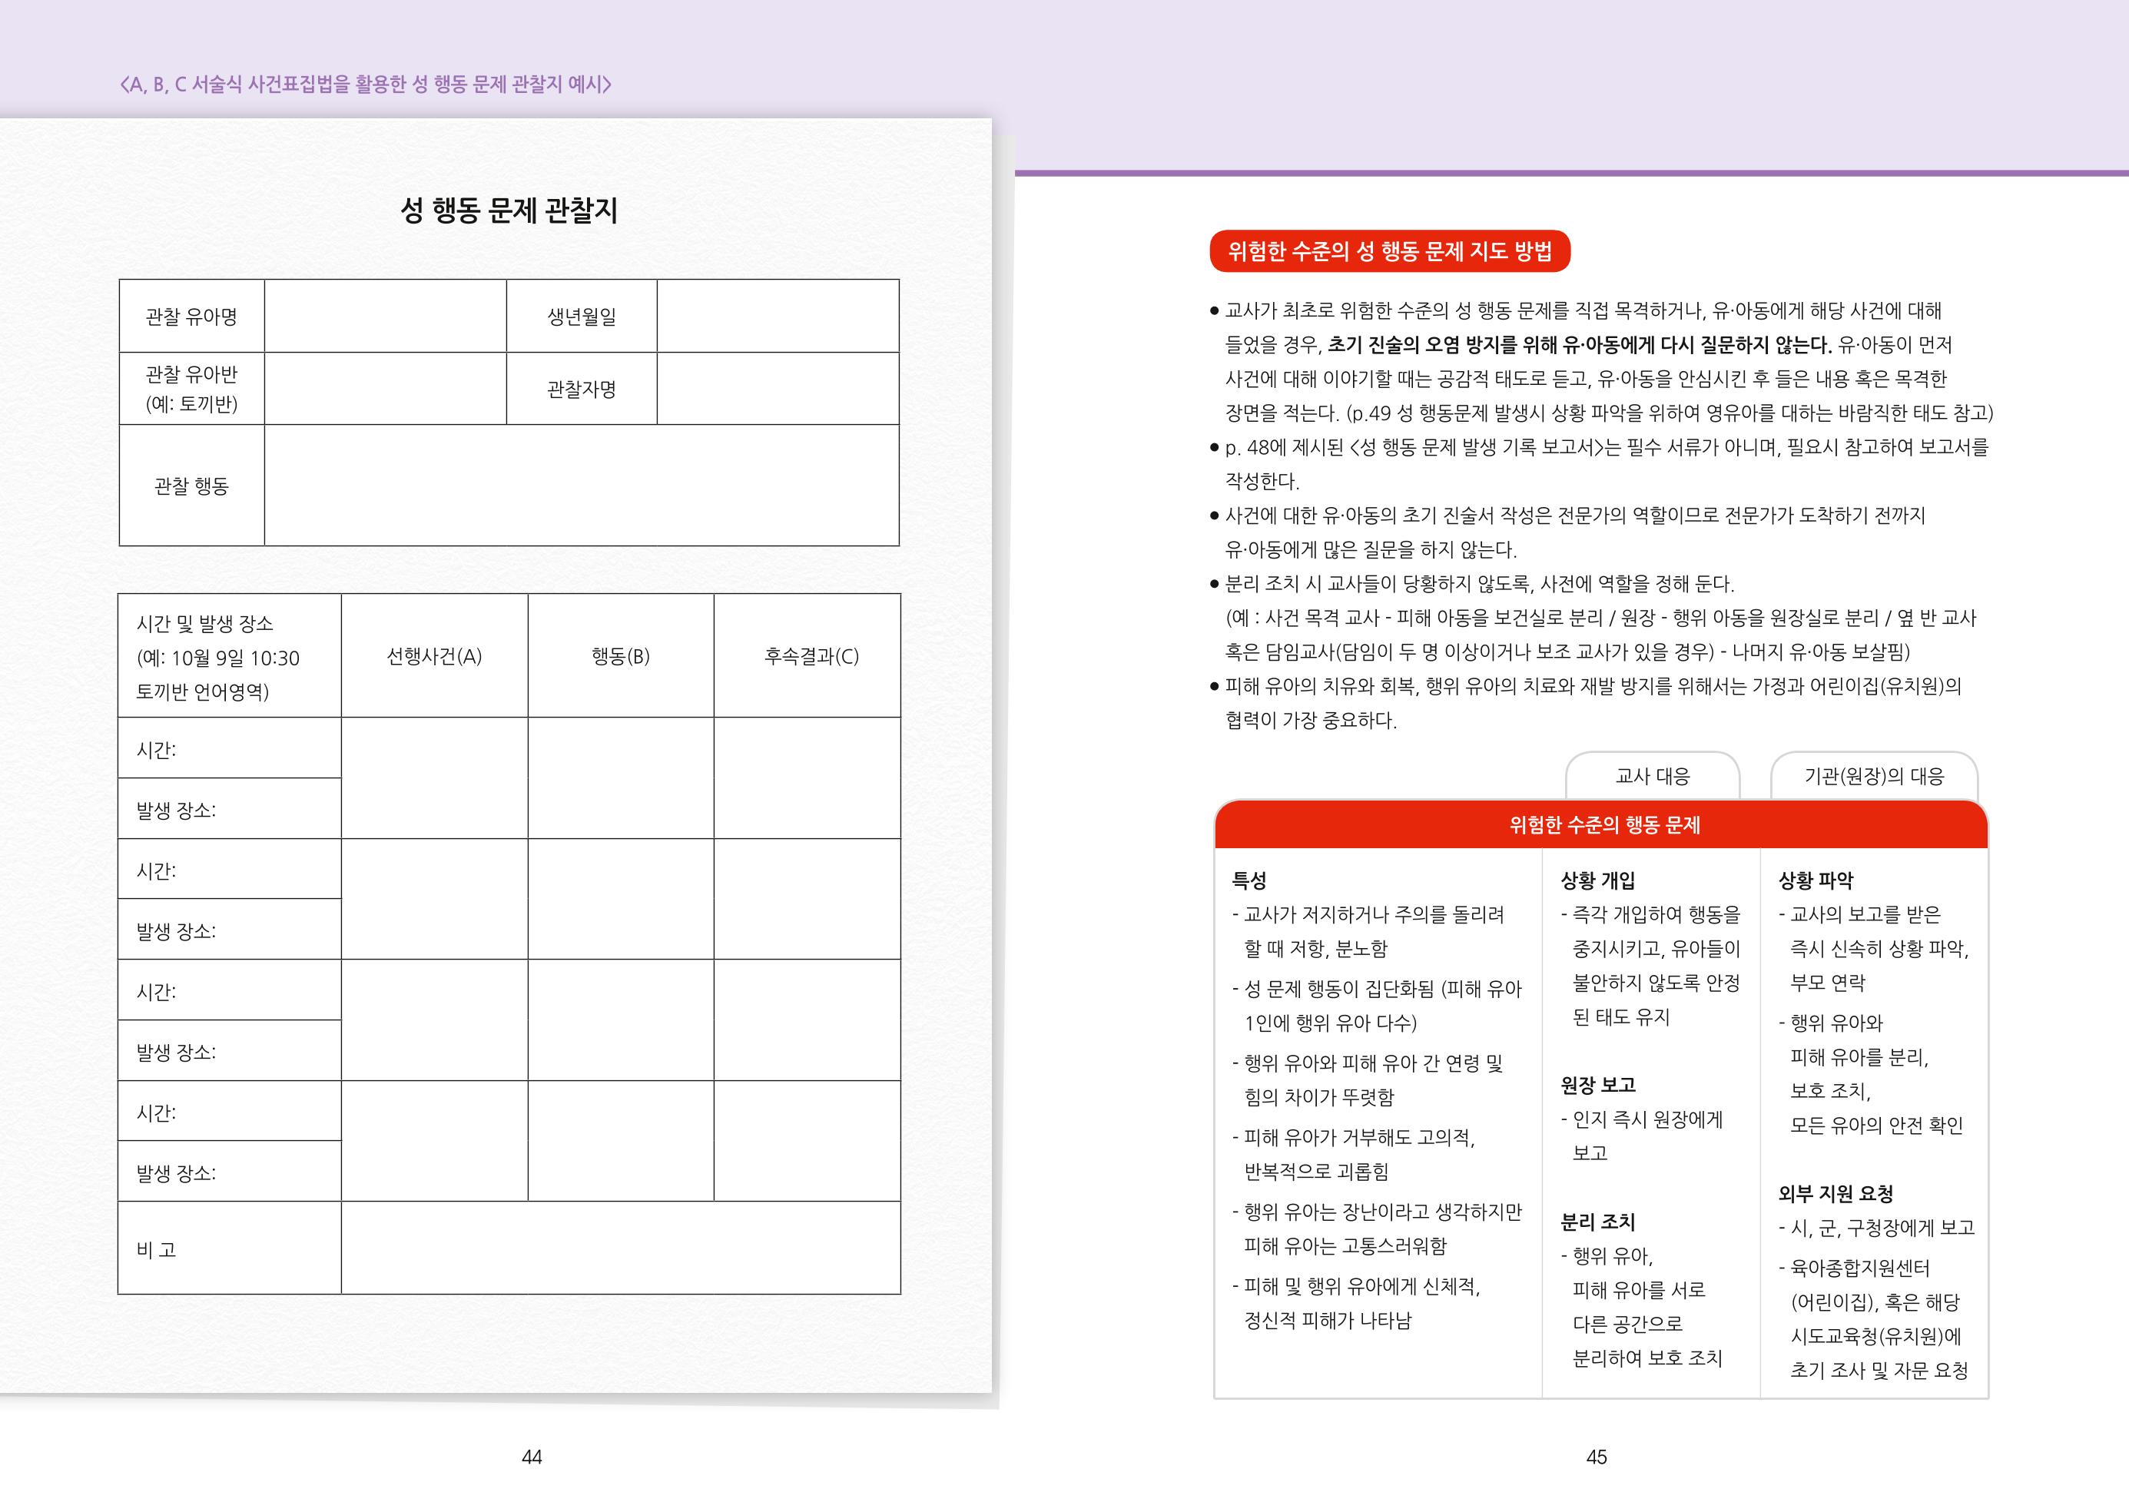Click the blank 생년월일 field

[x=778, y=317]
